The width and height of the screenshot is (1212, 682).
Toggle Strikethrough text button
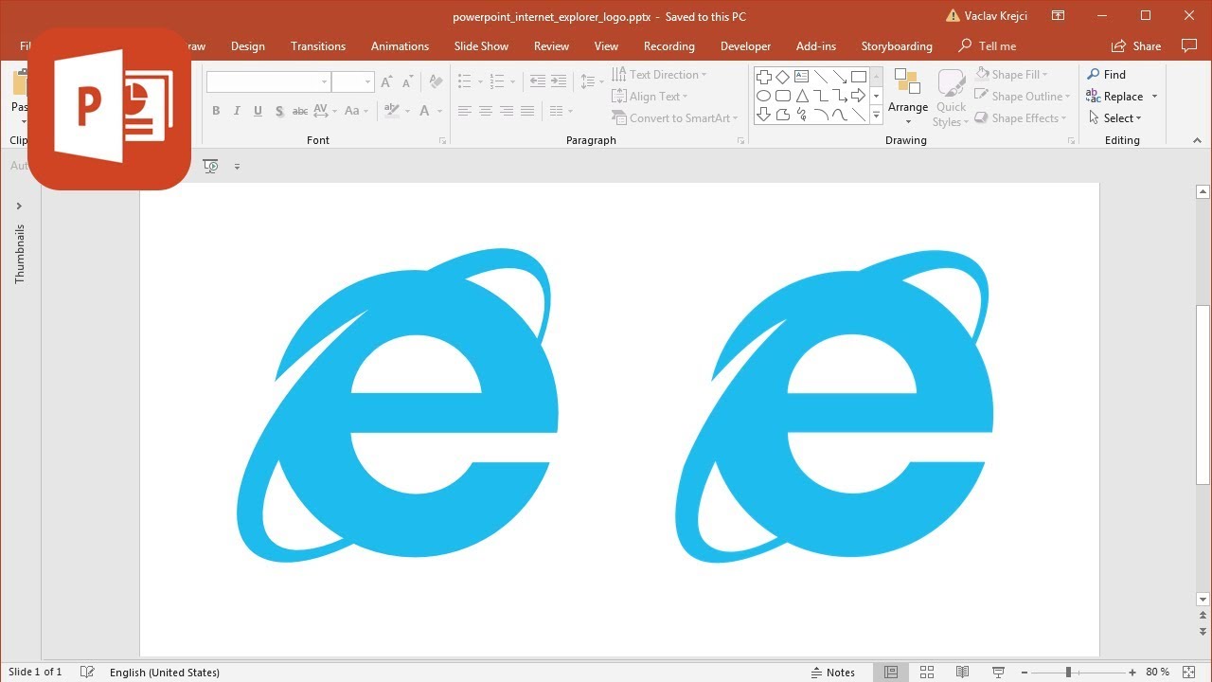tap(300, 111)
